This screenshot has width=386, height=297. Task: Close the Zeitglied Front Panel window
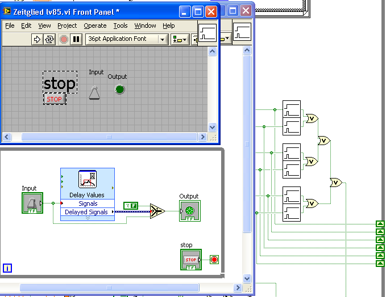coord(211,11)
